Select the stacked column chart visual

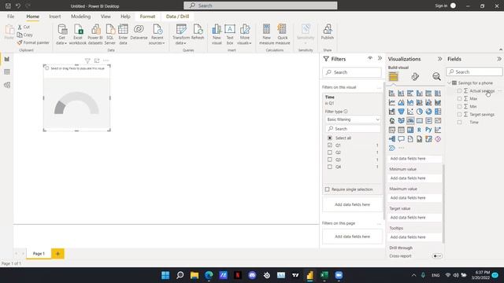(401, 93)
